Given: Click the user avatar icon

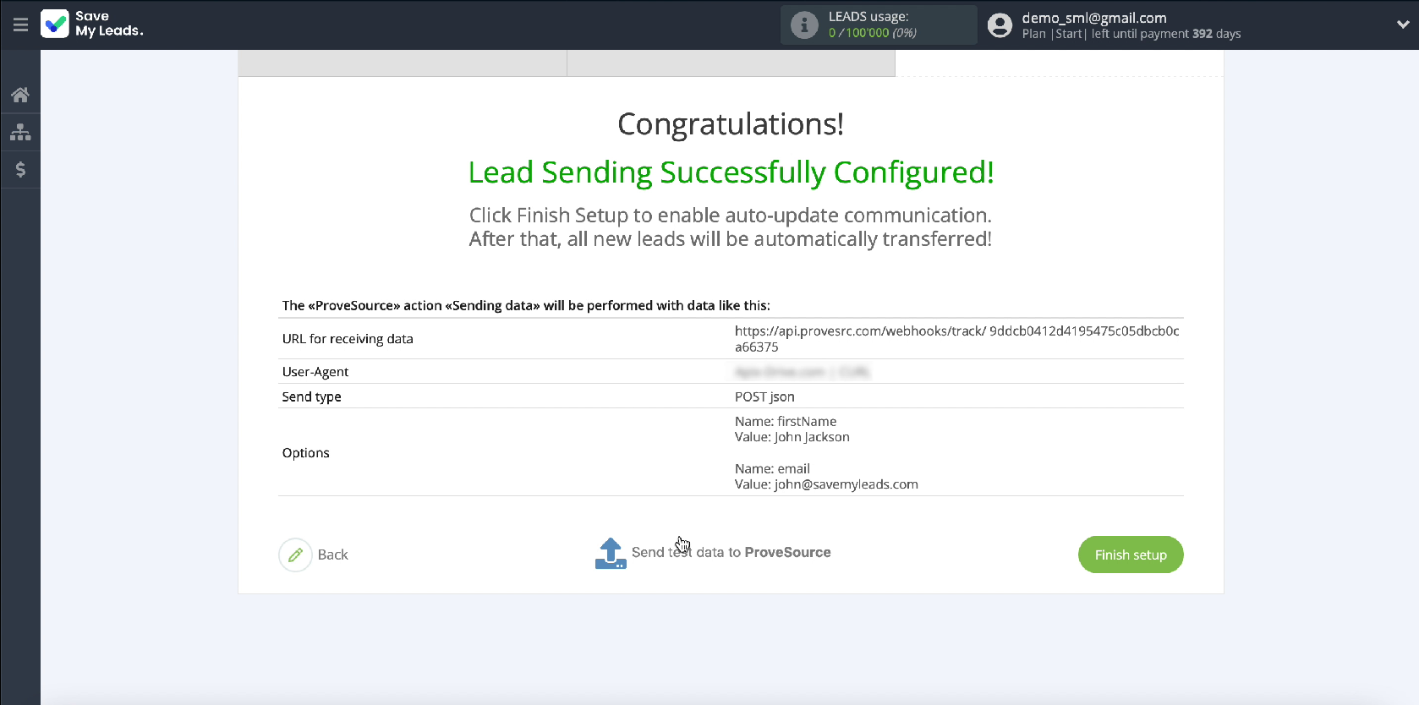Looking at the screenshot, I should [x=1000, y=25].
